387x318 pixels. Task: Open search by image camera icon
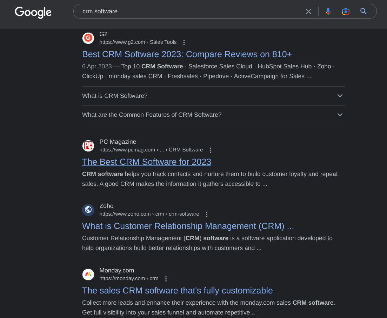pos(346,11)
